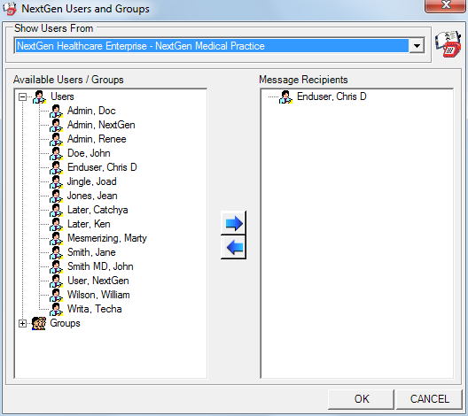The width and height of the screenshot is (468, 416).
Task: Click the Groups people icon
Action: pyautogui.click(x=39, y=323)
